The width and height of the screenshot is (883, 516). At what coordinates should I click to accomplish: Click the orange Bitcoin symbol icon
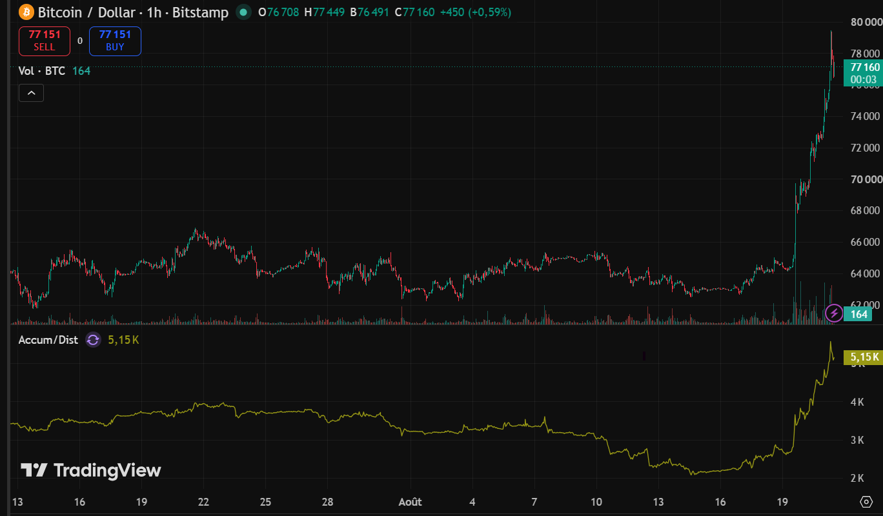[26, 12]
